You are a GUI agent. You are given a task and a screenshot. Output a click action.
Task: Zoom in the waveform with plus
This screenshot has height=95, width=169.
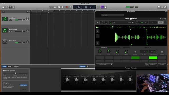(97, 31)
